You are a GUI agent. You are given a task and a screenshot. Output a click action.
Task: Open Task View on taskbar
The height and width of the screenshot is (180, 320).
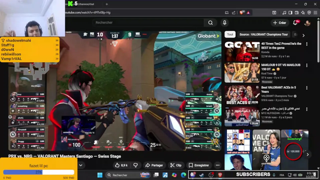[x=156, y=175]
